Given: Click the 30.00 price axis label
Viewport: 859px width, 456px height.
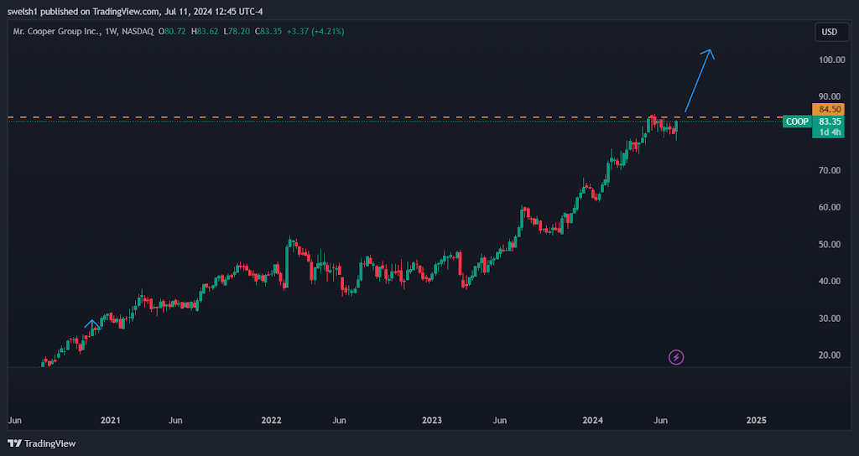Looking at the screenshot, I should tap(831, 318).
